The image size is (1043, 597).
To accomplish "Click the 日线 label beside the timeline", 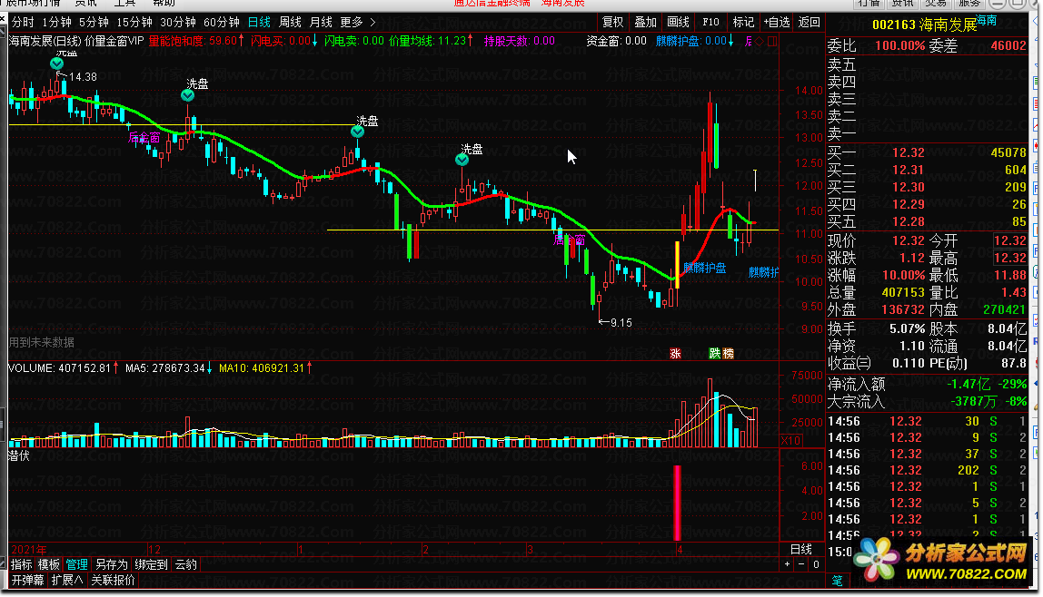I will click(801, 549).
